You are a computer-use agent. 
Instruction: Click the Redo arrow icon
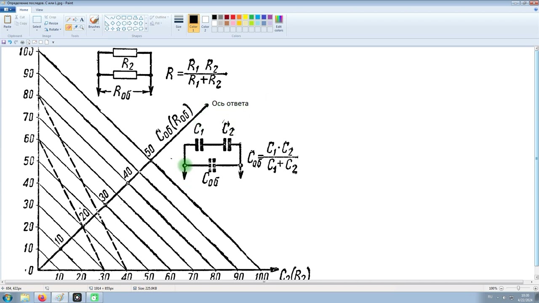coord(16,42)
